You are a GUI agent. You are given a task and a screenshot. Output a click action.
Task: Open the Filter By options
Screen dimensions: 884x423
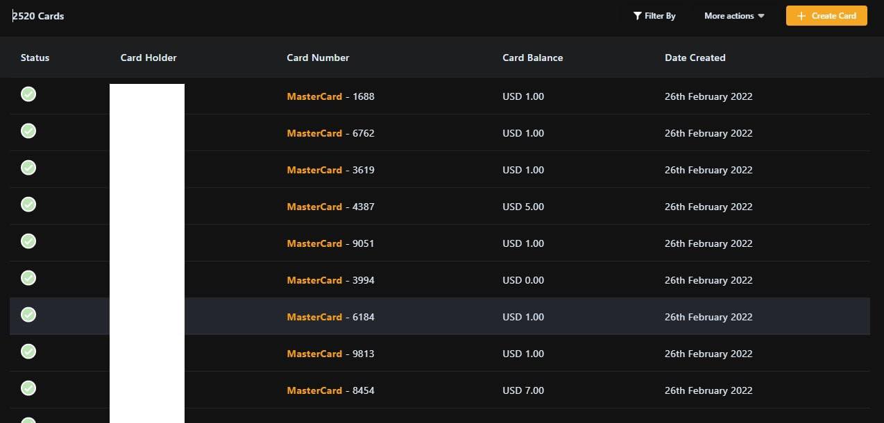[654, 16]
